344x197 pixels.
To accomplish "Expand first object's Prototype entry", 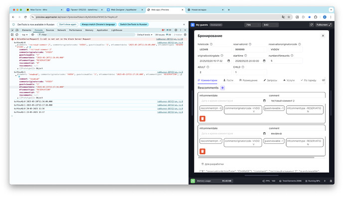I will tap(18, 69).
